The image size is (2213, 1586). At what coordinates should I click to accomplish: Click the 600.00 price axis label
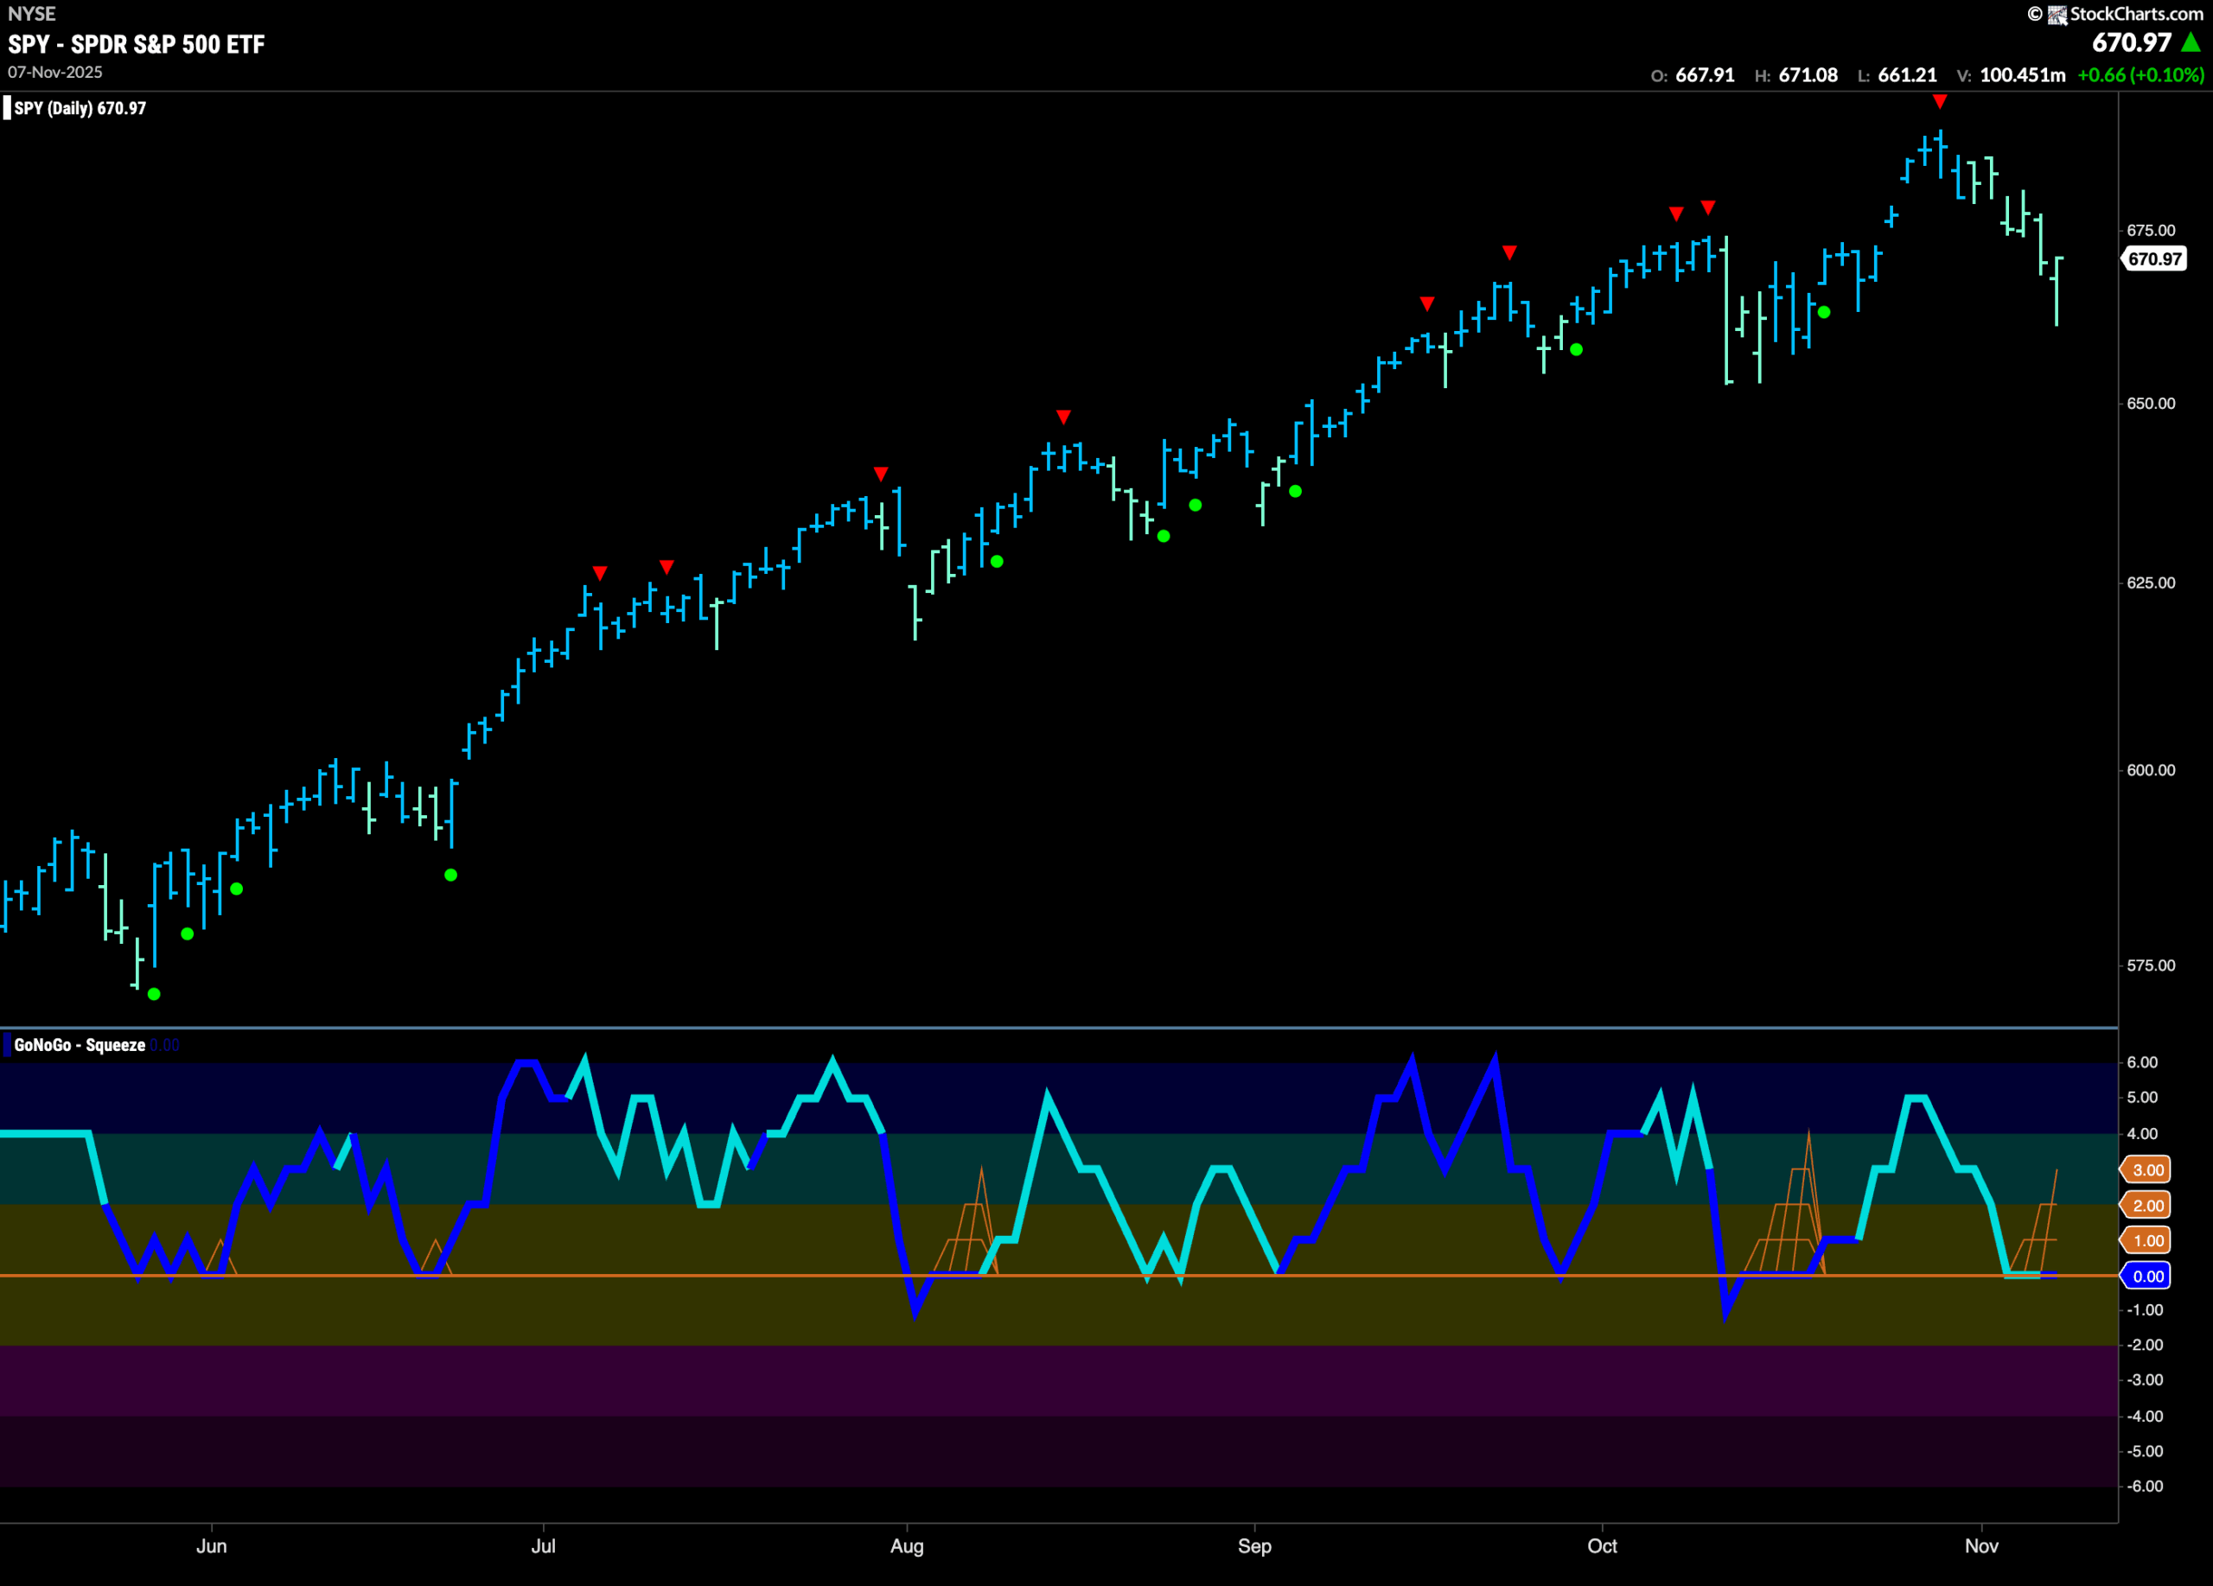[x=2152, y=769]
